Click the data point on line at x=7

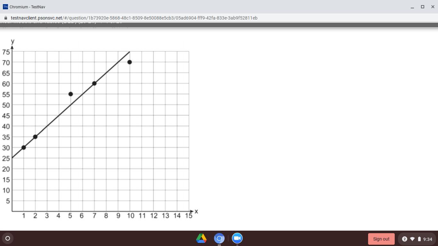[94, 83]
